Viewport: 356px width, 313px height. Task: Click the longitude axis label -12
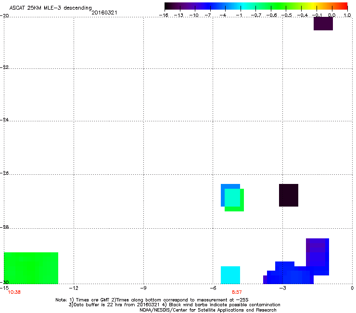tap(74, 288)
